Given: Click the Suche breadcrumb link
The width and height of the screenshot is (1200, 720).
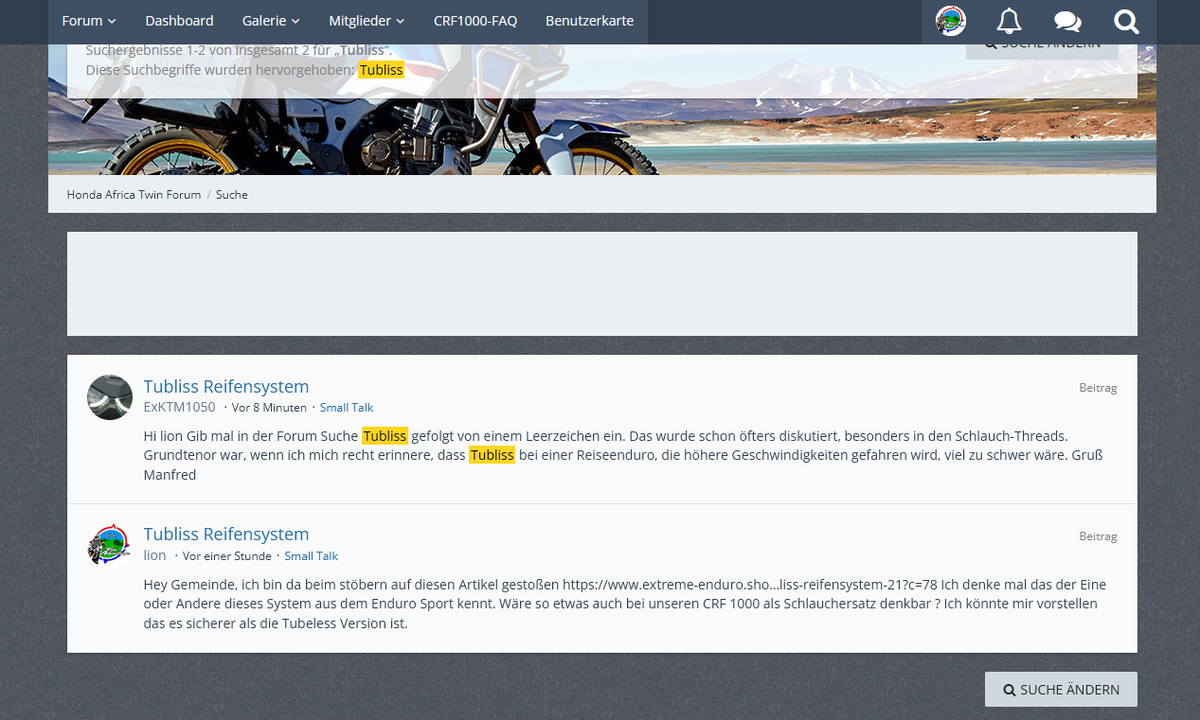Looking at the screenshot, I should coord(231,194).
